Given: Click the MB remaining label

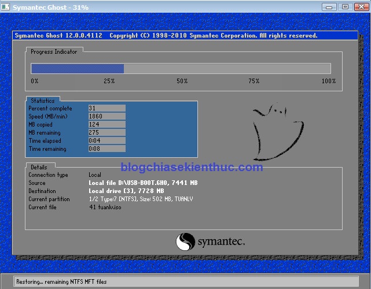Looking at the screenshot, I should point(45,132).
